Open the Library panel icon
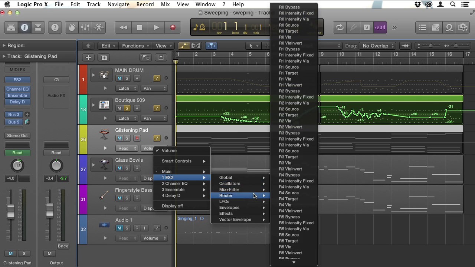This screenshot has height=267, width=475. click(11, 27)
